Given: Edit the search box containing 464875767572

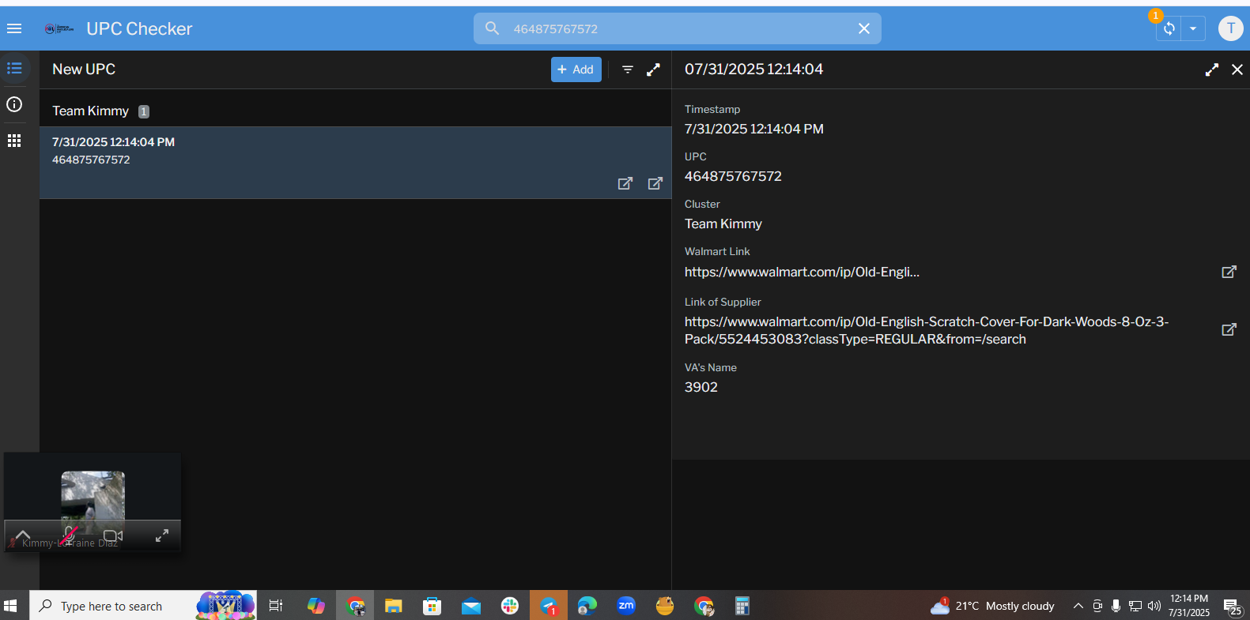Looking at the screenshot, I should tap(678, 28).
